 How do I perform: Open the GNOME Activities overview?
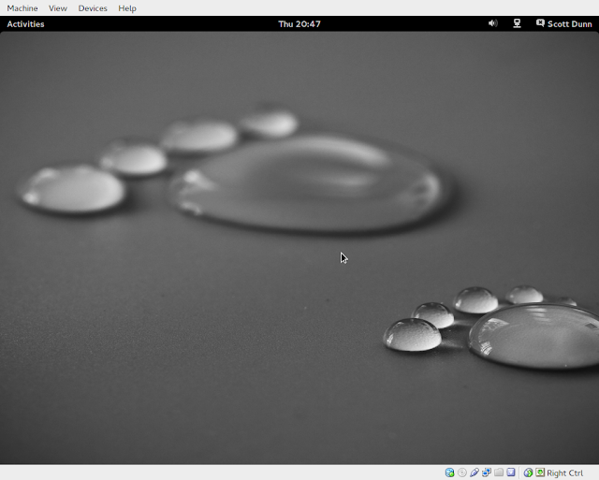coord(25,23)
